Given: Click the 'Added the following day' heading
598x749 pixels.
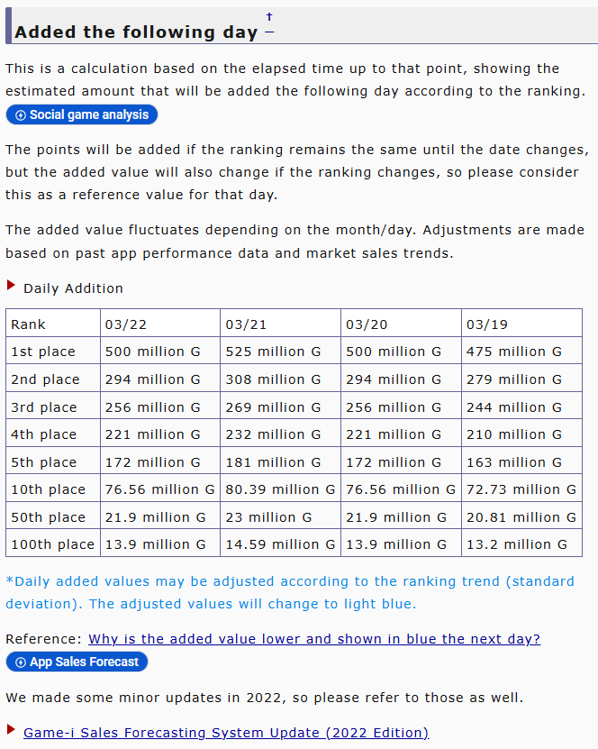Looking at the screenshot, I should click(136, 32).
